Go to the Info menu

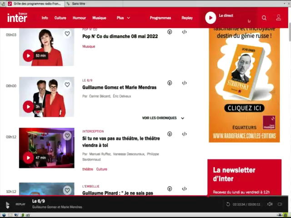tap(45, 18)
